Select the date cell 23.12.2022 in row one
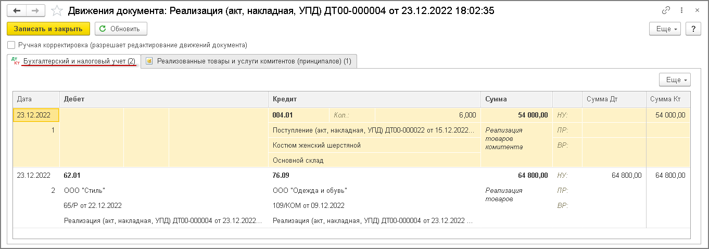The height and width of the screenshot is (249, 709). pyautogui.click(x=34, y=115)
